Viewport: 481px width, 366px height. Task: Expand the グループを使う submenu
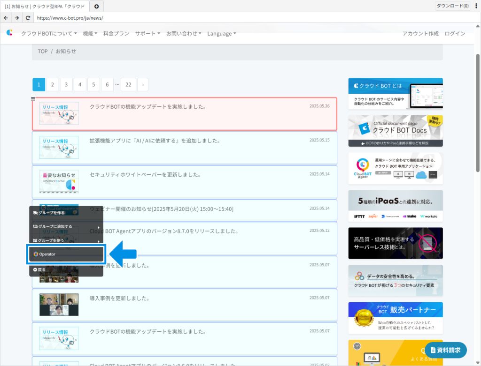point(66,240)
